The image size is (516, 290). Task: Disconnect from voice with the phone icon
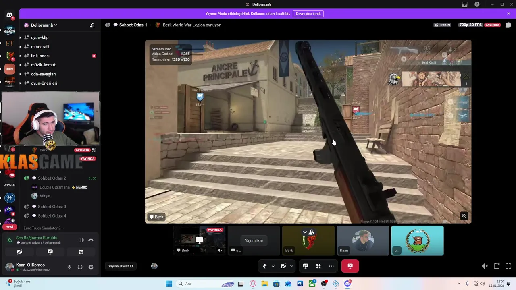[x=91, y=240]
